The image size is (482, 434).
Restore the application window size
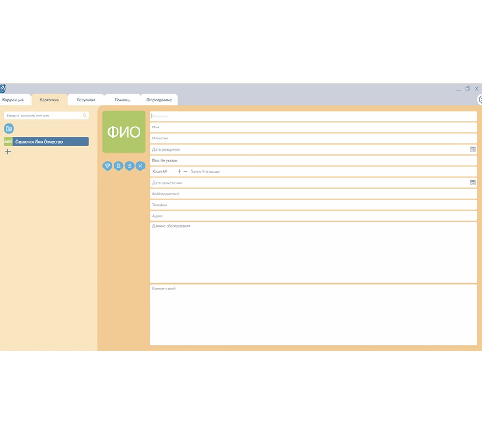tap(468, 89)
